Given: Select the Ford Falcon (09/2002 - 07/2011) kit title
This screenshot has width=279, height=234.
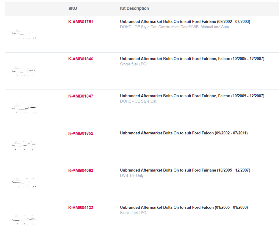Looking at the screenshot, I should click(x=184, y=133).
